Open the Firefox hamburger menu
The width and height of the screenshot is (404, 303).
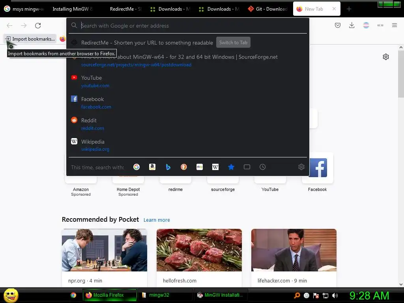click(x=395, y=25)
